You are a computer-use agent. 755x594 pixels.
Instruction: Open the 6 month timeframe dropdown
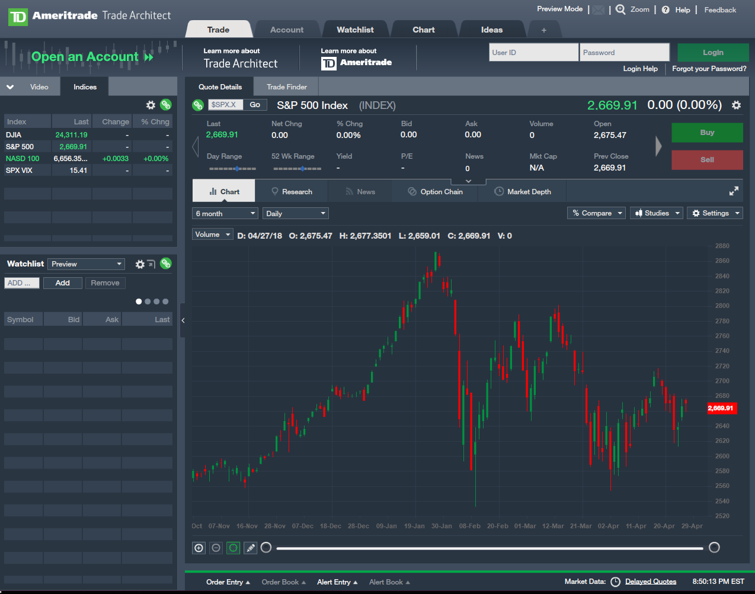[x=225, y=213]
